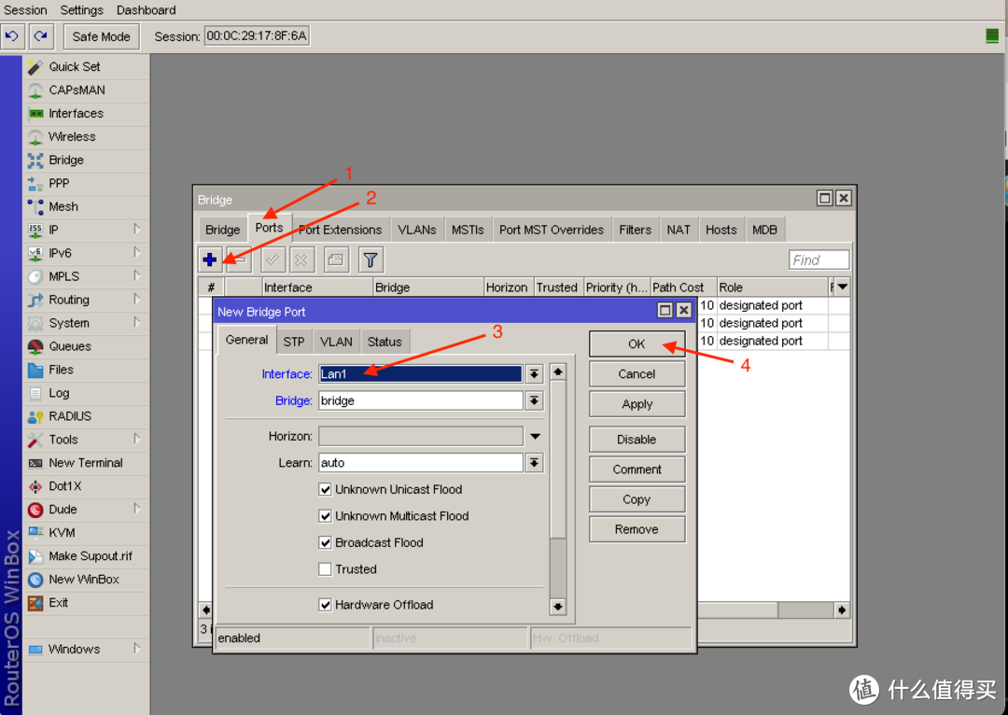This screenshot has width=1008, height=715.
Task: Open PPP sidebar item
Action: coord(87,183)
